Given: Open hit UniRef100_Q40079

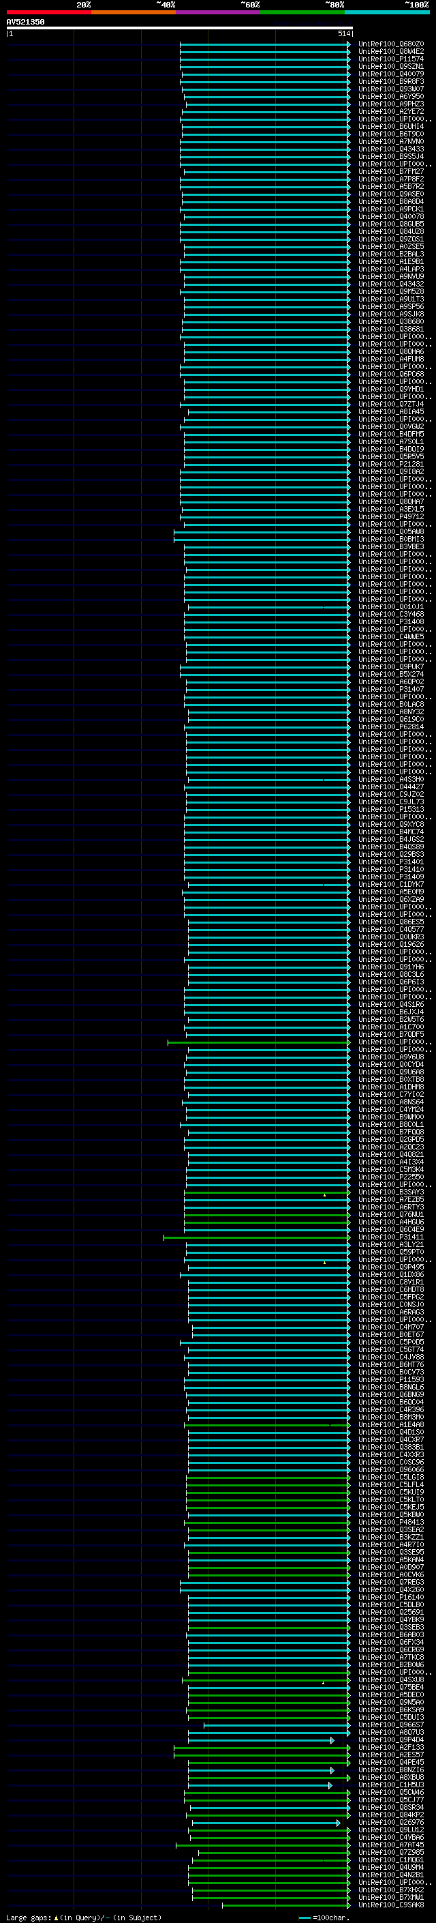Looking at the screenshot, I should [x=391, y=74].
